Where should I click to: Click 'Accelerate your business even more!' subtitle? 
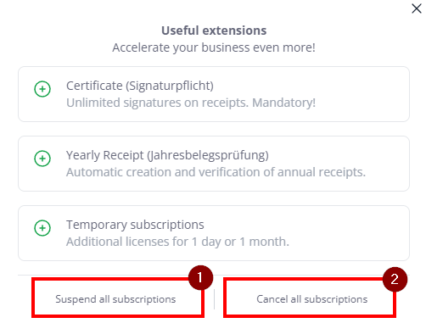point(214,47)
